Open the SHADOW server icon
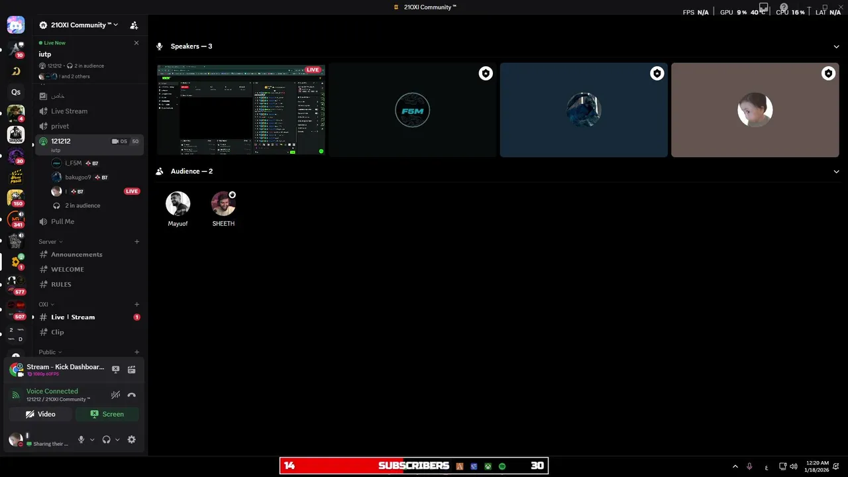Image resolution: width=848 pixels, height=477 pixels. [16, 134]
